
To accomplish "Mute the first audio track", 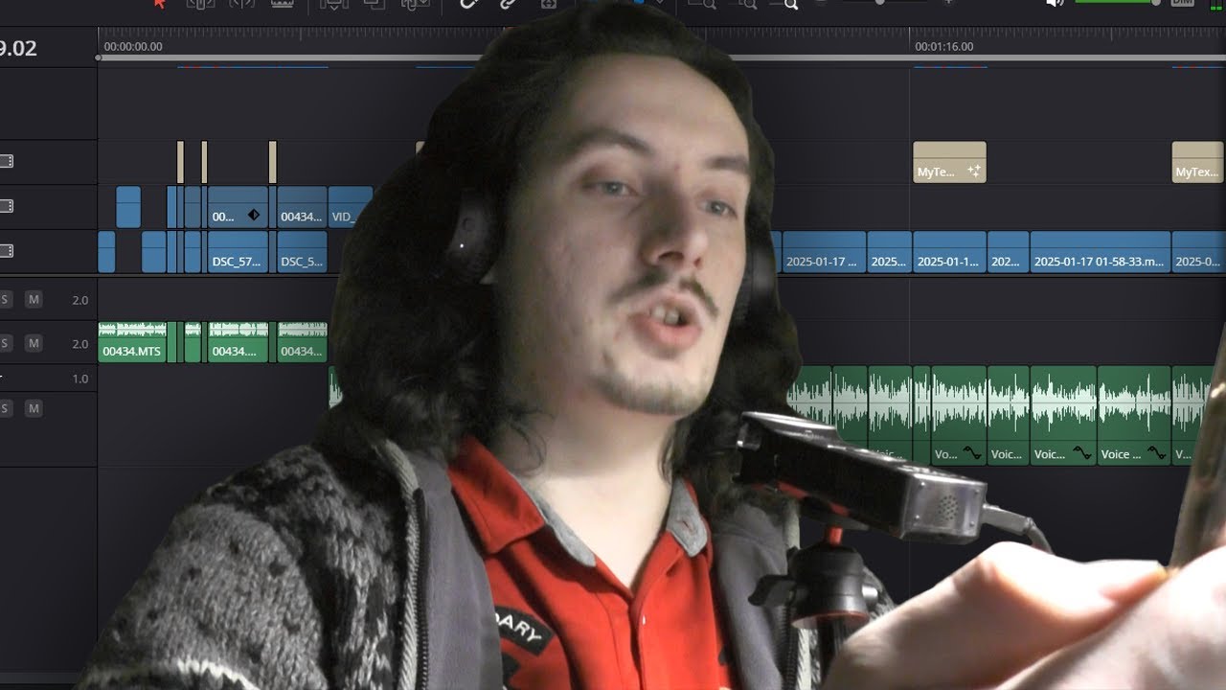I will [34, 300].
